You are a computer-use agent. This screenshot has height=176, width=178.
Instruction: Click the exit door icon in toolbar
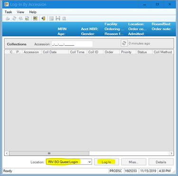click(x=43, y=19)
